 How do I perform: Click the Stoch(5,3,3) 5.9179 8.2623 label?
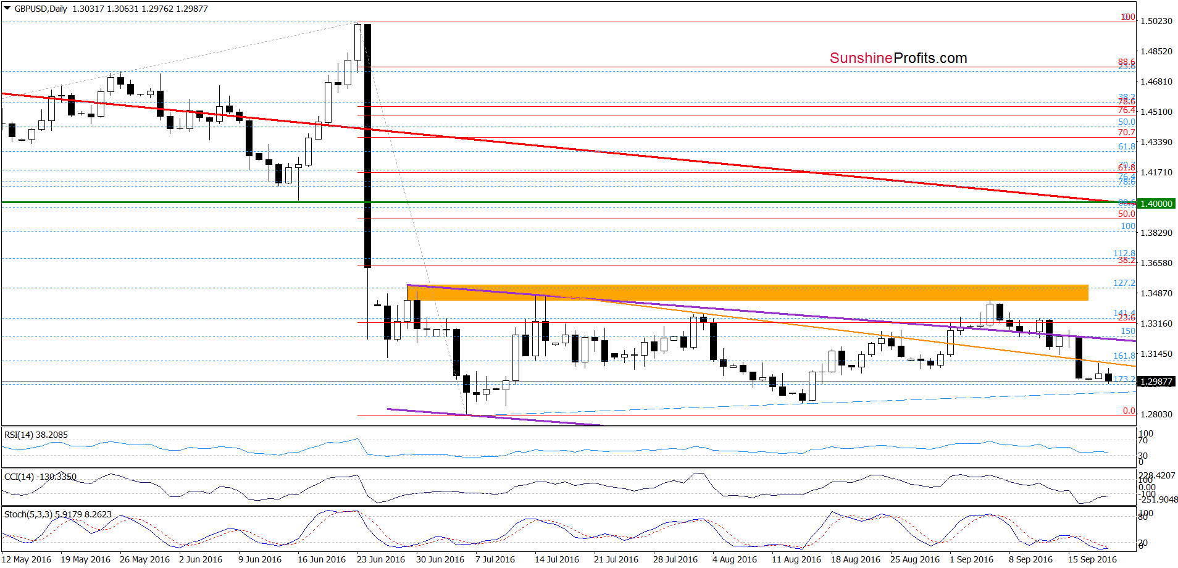(x=58, y=514)
